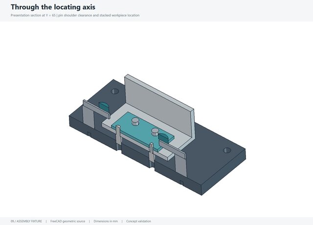
Task: Click the fixture assembly 3D rendering
Action: coord(157,135)
